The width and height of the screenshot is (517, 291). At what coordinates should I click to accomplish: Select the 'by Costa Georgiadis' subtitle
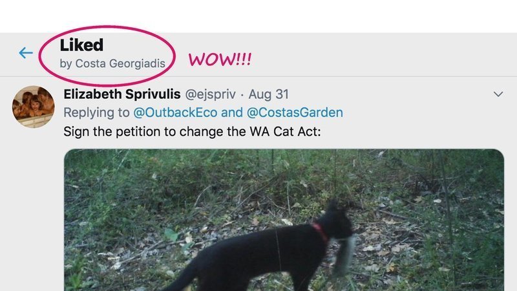[x=112, y=63]
